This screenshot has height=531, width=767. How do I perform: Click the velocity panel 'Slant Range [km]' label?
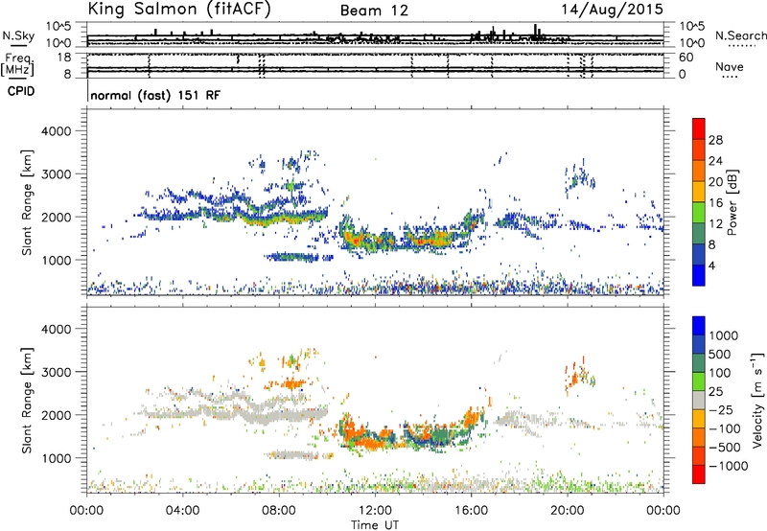27,400
